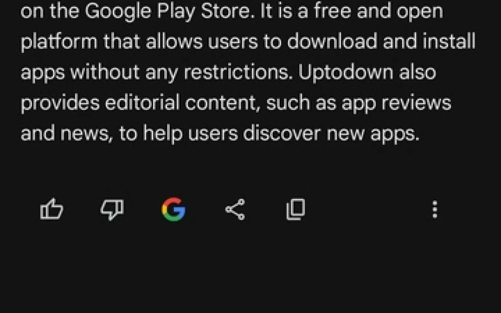Image resolution: width=501 pixels, height=313 pixels.
Task: Like the response with thumbs up
Action: (x=52, y=209)
